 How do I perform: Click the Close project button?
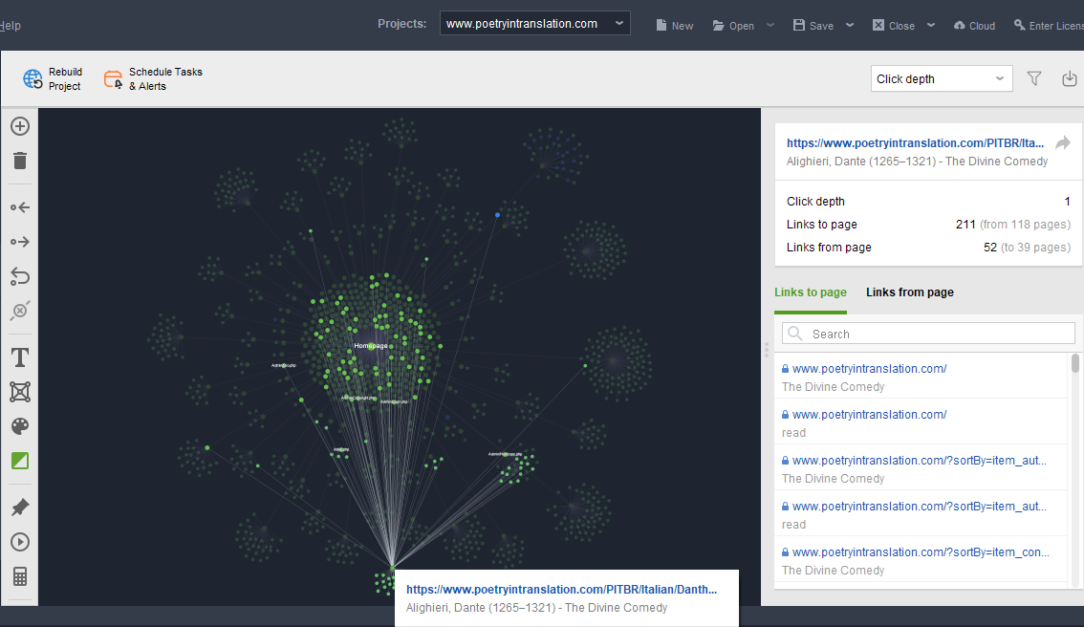click(x=893, y=26)
